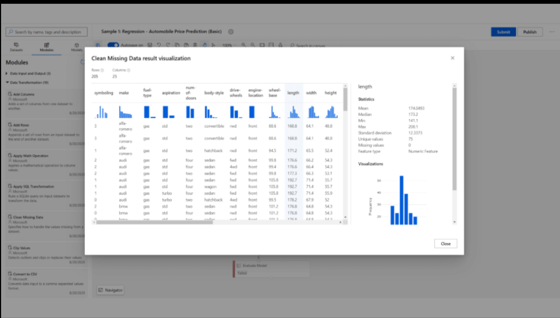The image size is (560, 318).
Task: Click the Modules refresh icon
Action: coord(83,62)
